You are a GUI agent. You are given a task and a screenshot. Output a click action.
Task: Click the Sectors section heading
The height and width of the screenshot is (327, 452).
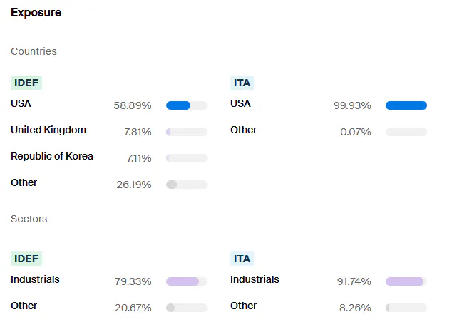click(29, 219)
